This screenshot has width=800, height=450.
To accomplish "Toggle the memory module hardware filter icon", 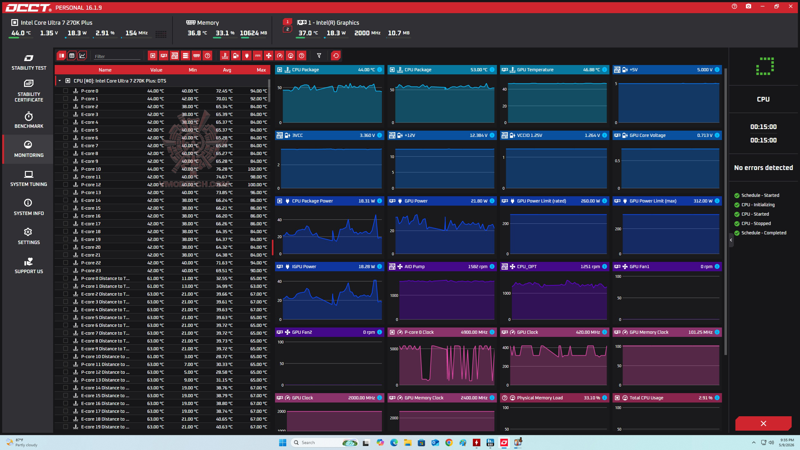I will 197,56.
